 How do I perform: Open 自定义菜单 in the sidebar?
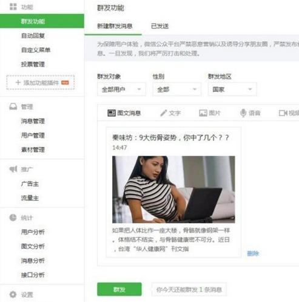(36, 50)
